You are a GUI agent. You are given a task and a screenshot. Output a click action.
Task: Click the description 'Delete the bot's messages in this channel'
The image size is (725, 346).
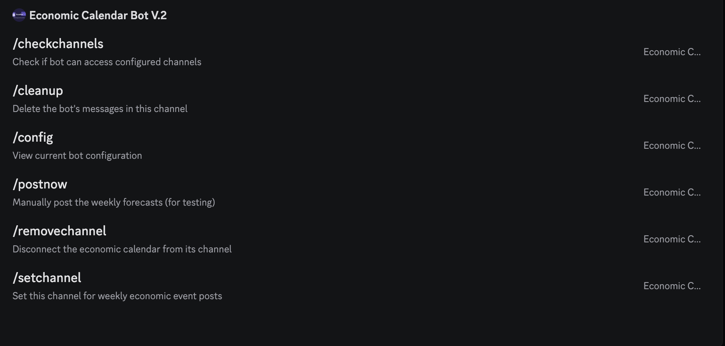click(x=100, y=109)
